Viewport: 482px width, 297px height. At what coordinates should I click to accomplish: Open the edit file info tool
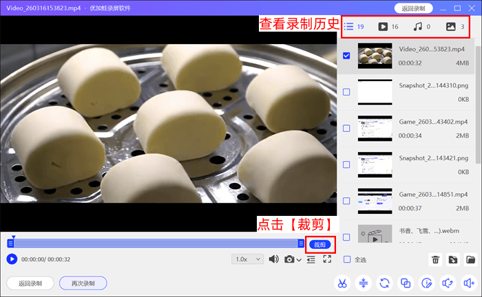(427, 283)
